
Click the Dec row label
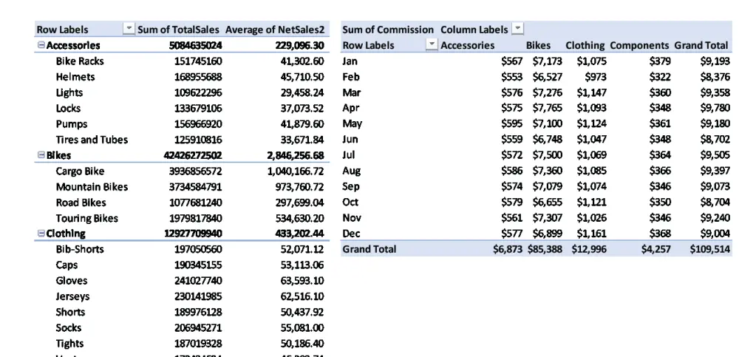pos(350,234)
